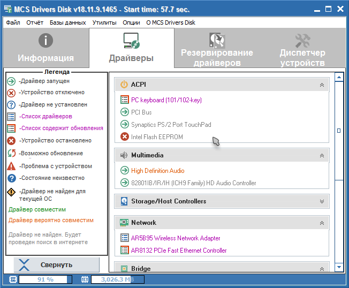This screenshot has width=349, height=288.
Task: Click Драйвер вероятно совместим legend text
Action: click(x=51, y=221)
